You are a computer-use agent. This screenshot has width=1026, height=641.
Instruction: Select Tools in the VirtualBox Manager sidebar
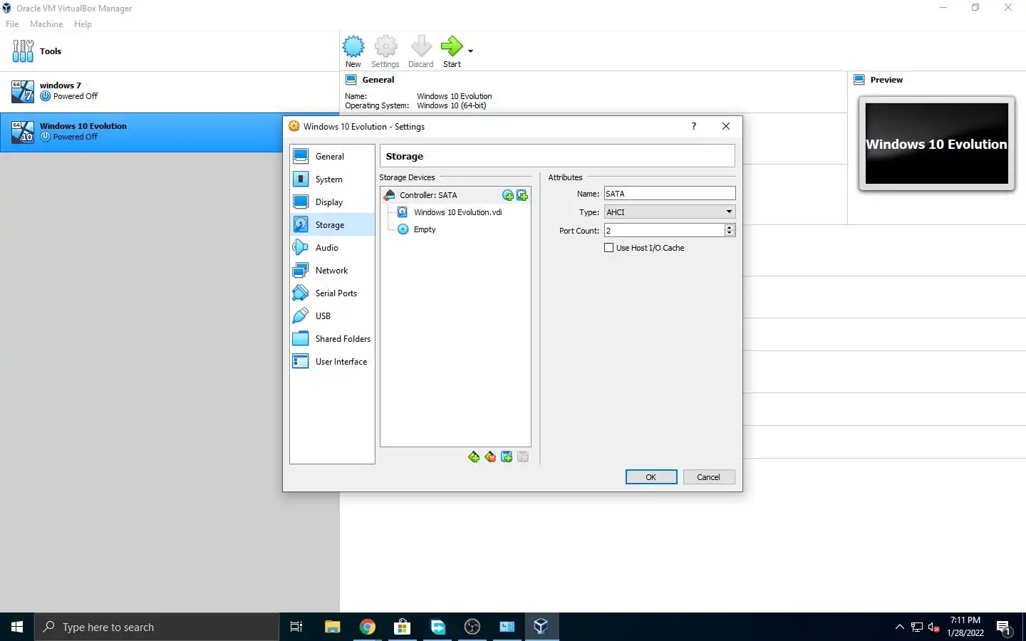coord(170,51)
